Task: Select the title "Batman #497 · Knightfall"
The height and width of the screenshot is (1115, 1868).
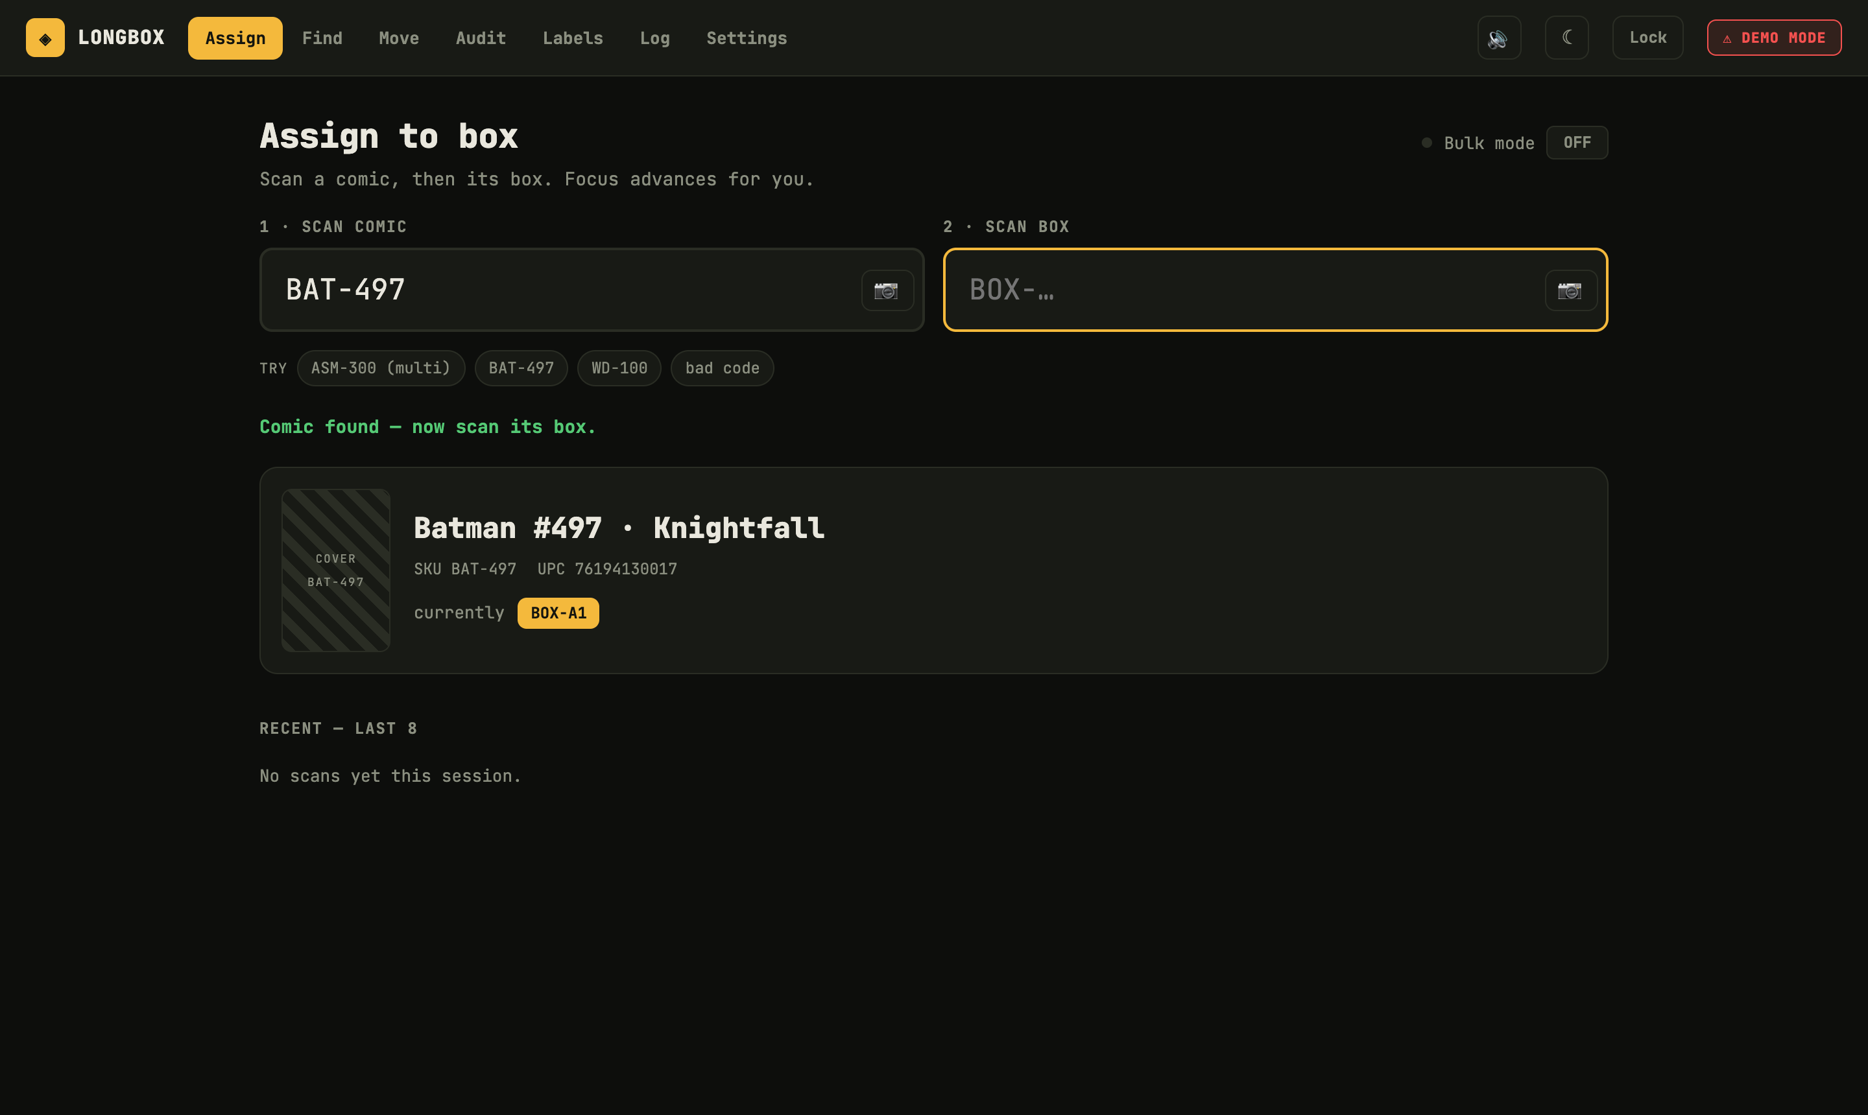Action: coord(619,528)
